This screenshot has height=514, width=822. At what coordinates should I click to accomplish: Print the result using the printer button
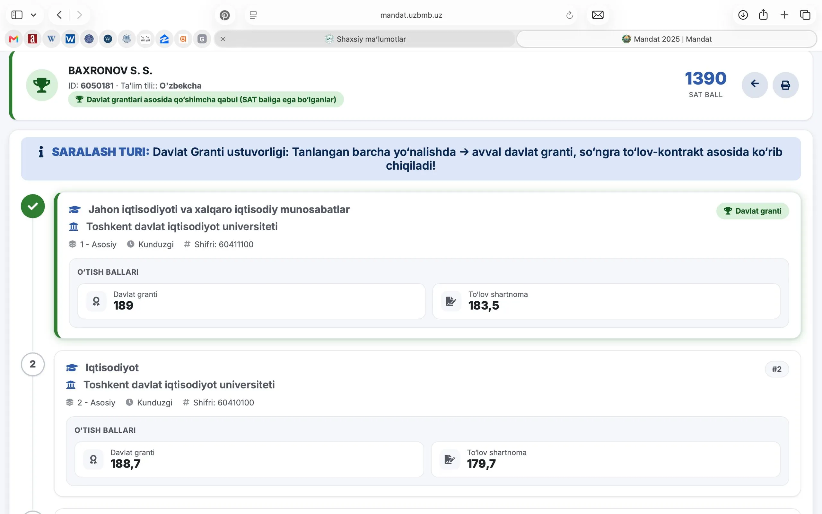click(x=785, y=84)
